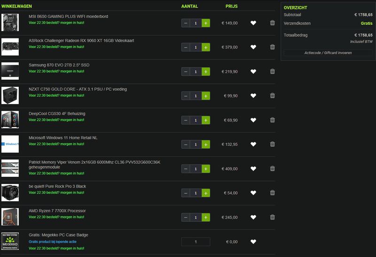The image size is (376, 257).
Task: Decrease be quiet! Pure Rock quantity
Action: tap(186, 193)
